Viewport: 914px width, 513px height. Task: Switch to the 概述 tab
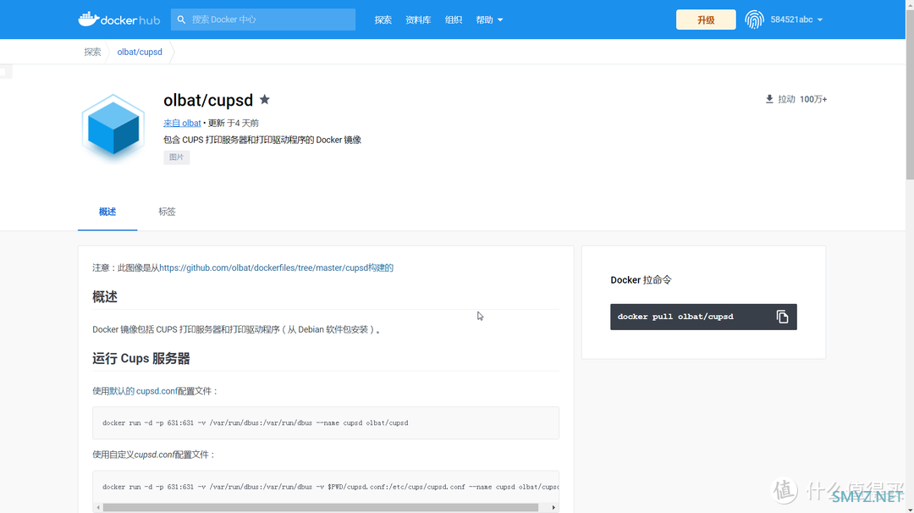[x=107, y=212]
